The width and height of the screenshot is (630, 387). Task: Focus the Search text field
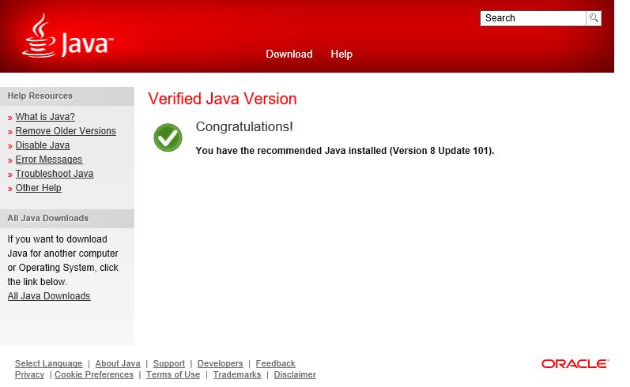[x=534, y=18]
